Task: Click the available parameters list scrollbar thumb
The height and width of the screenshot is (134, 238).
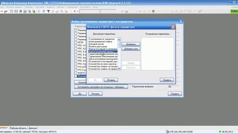Action: coord(119,44)
